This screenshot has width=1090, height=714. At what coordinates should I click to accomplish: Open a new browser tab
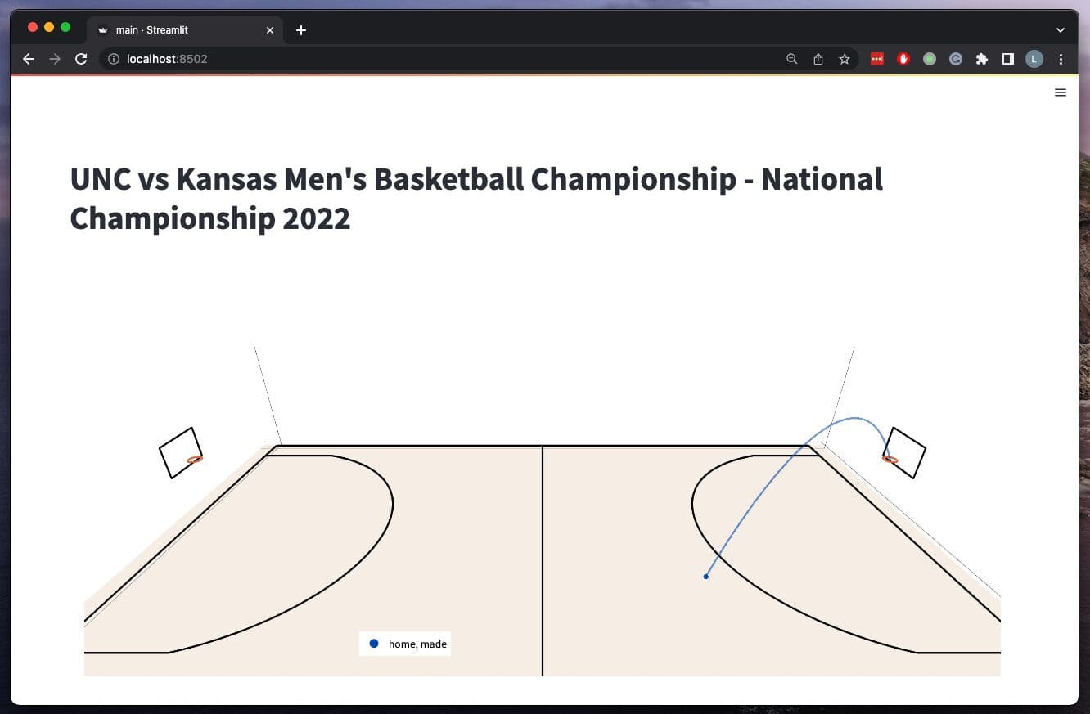click(x=300, y=29)
